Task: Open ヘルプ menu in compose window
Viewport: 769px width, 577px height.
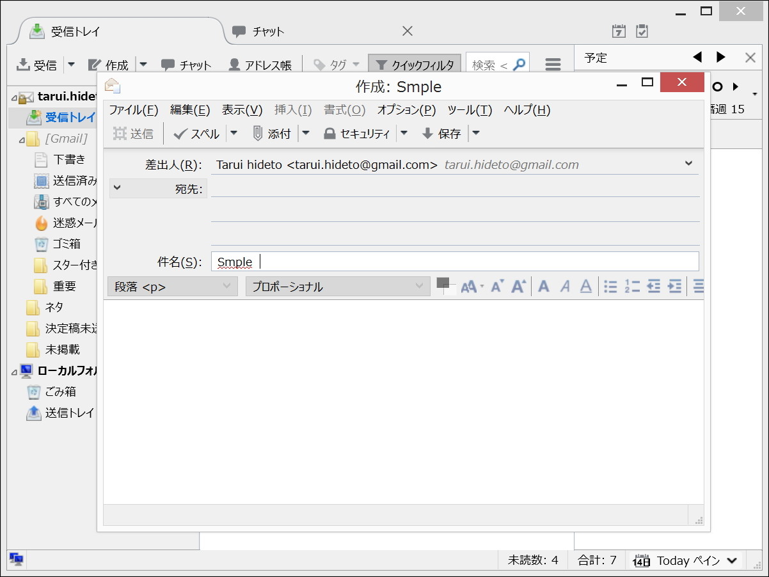Action: (x=527, y=110)
